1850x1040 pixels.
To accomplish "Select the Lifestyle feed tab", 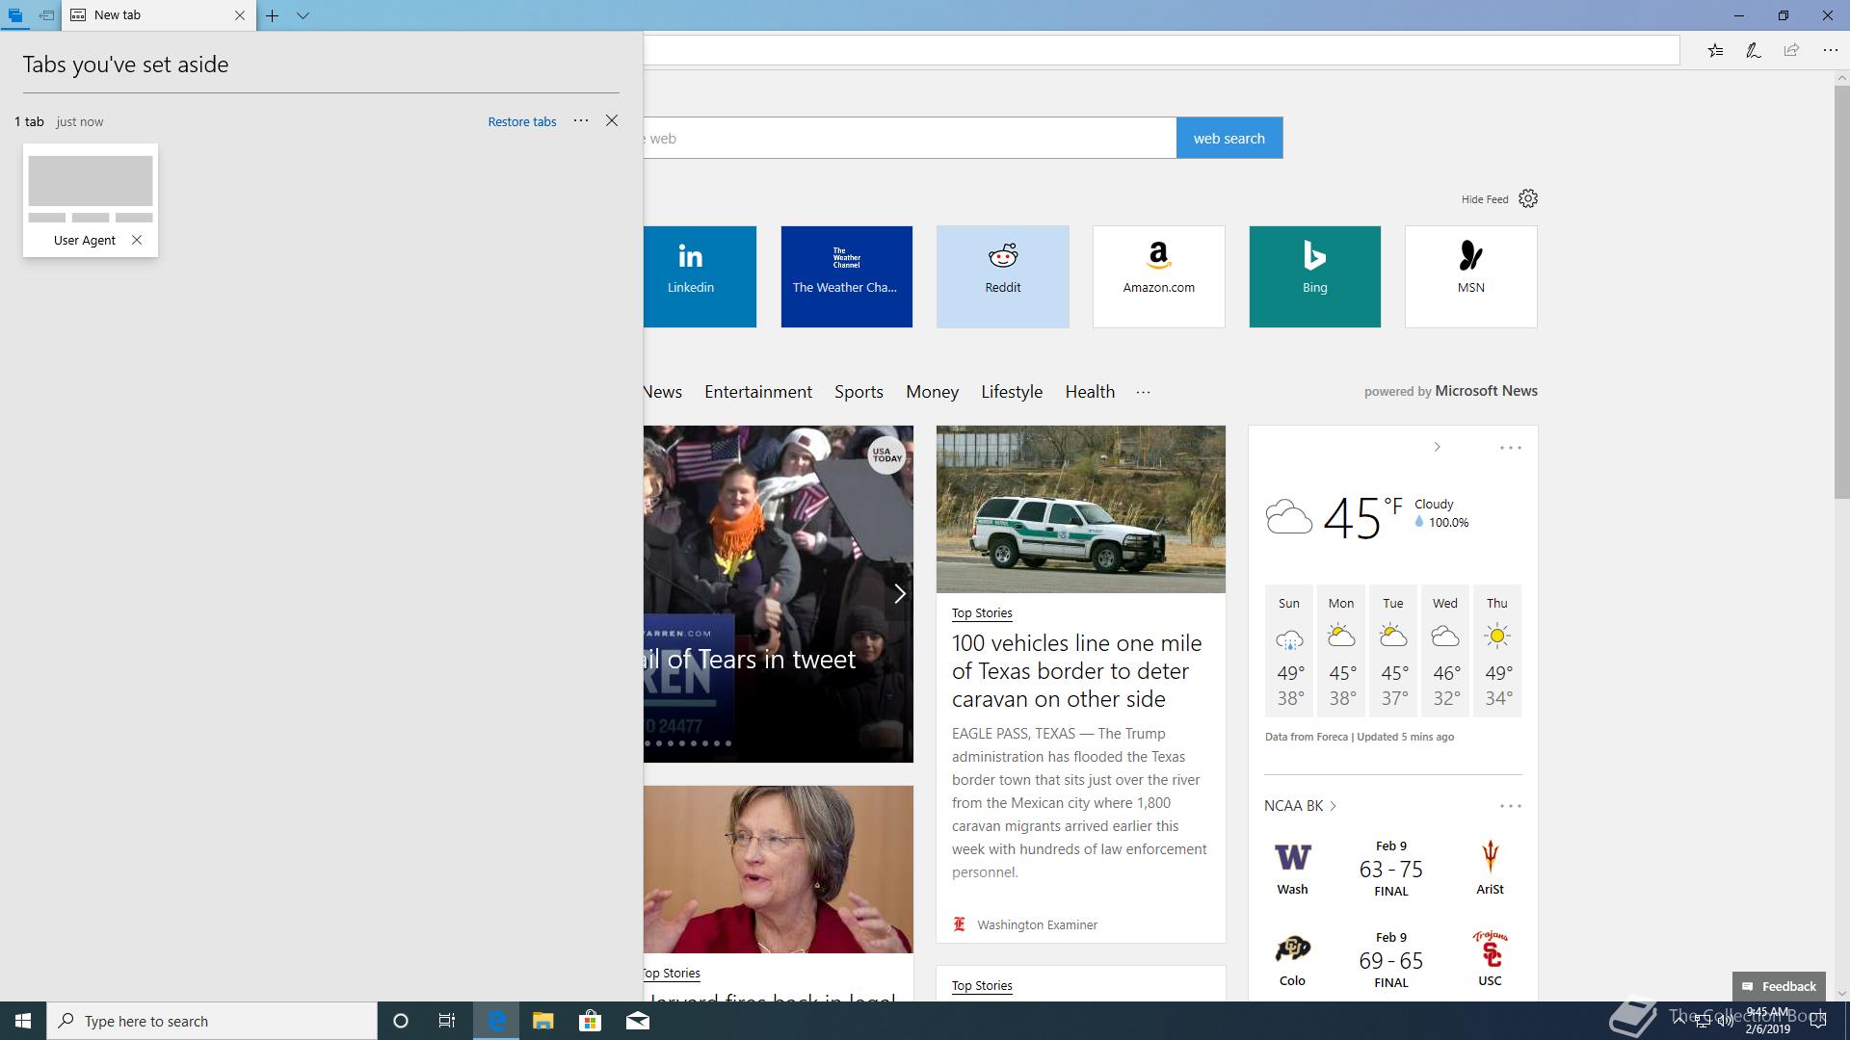I will 1012,392.
